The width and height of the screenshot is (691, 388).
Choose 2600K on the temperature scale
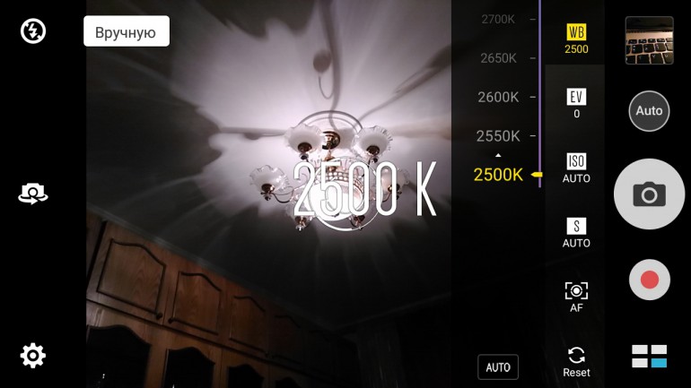[498, 97]
